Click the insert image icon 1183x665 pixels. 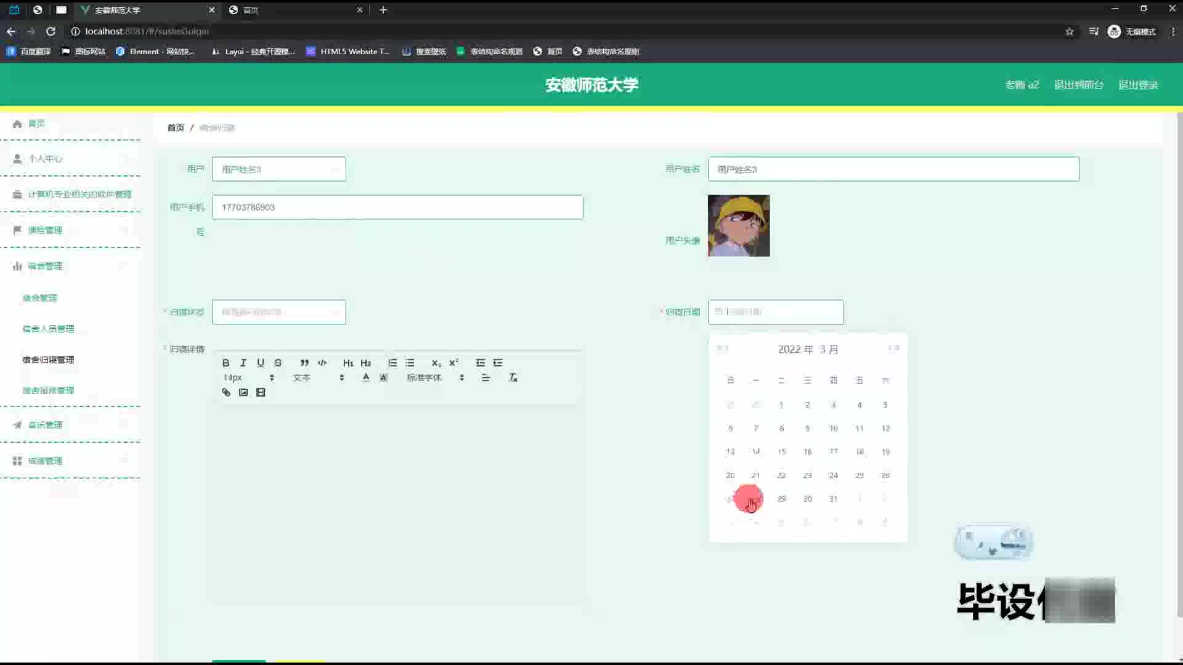point(243,392)
